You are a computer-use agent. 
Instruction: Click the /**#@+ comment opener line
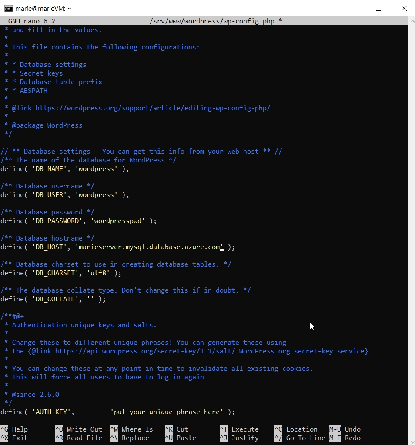(12, 316)
